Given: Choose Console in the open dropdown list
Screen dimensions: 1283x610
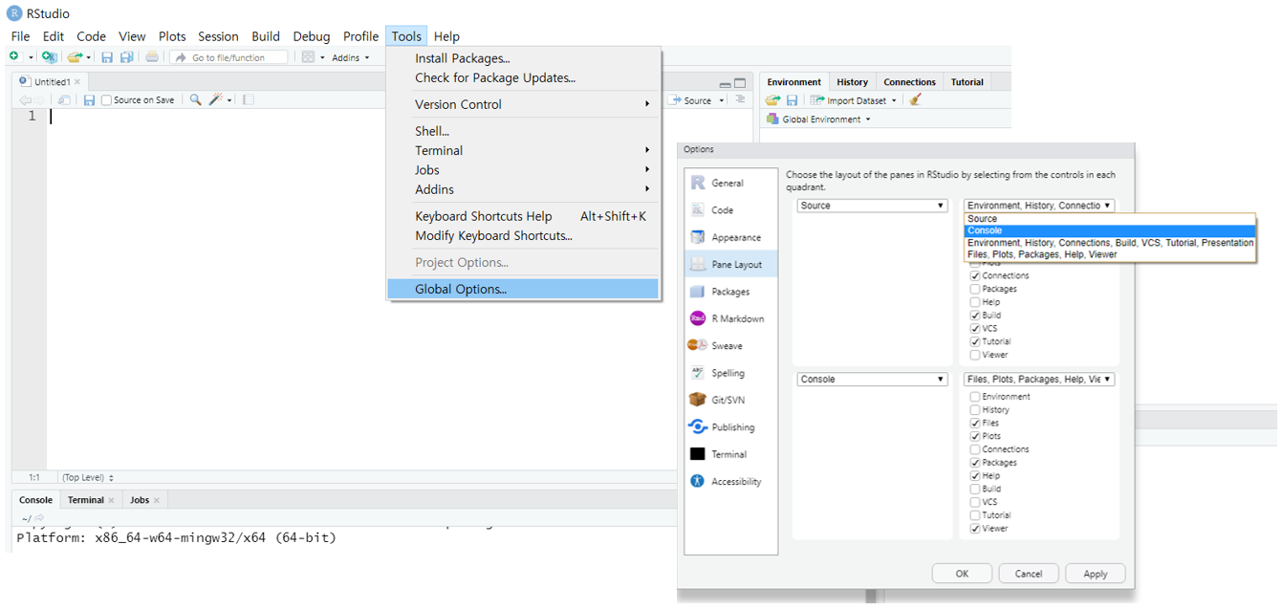Looking at the screenshot, I should pyautogui.click(x=1110, y=230).
